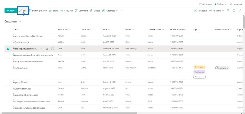The image size is (245, 114).
Task: Open item Cras@non.com
Action: coord(20,68)
